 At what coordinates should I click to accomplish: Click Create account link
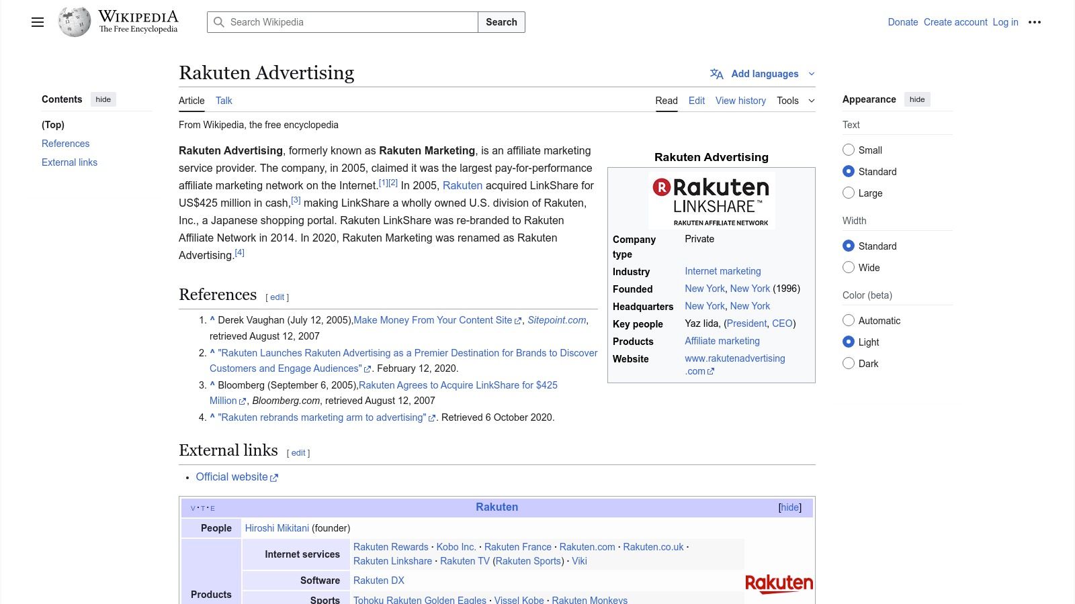coord(955,22)
